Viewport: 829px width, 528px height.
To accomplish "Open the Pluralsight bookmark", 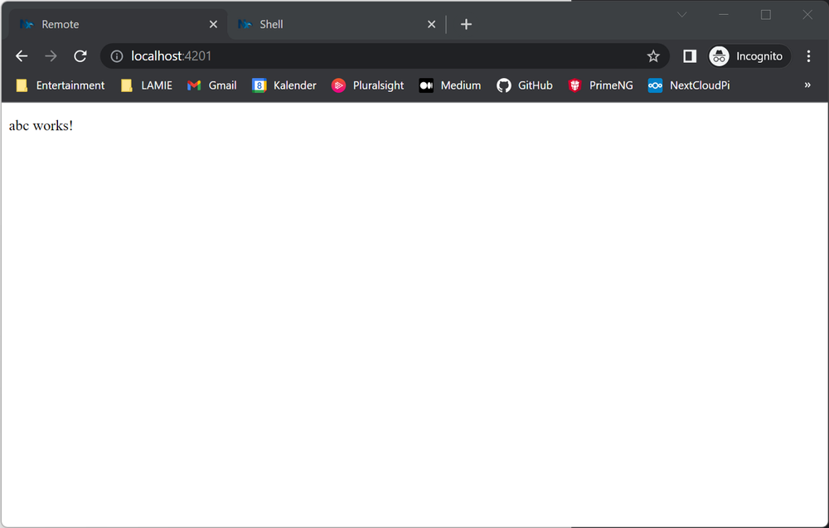I will pos(367,85).
